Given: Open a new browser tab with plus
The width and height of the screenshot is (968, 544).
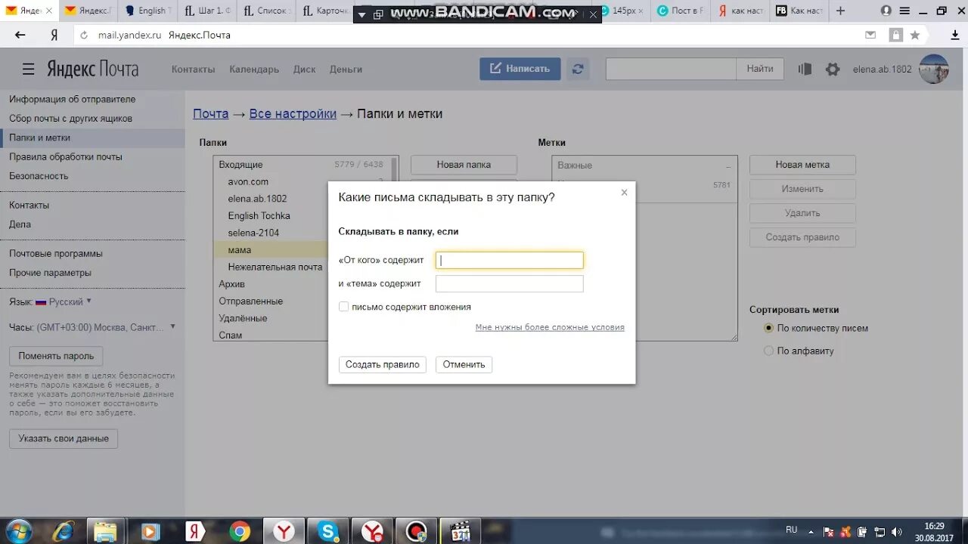Looking at the screenshot, I should click(840, 11).
